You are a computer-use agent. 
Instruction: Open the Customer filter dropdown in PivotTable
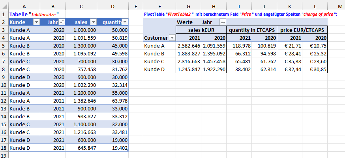[172, 38]
